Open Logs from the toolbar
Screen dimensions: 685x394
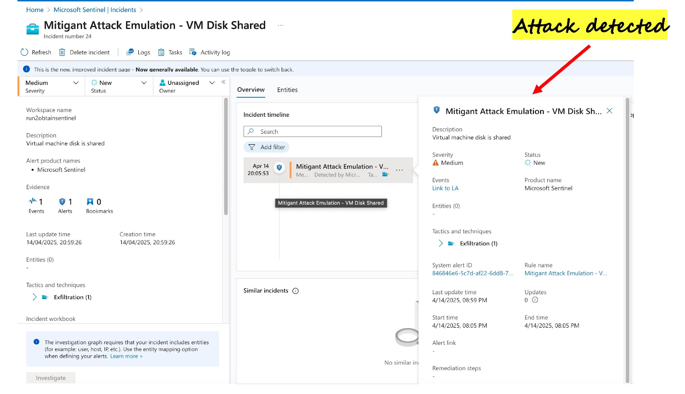(138, 52)
